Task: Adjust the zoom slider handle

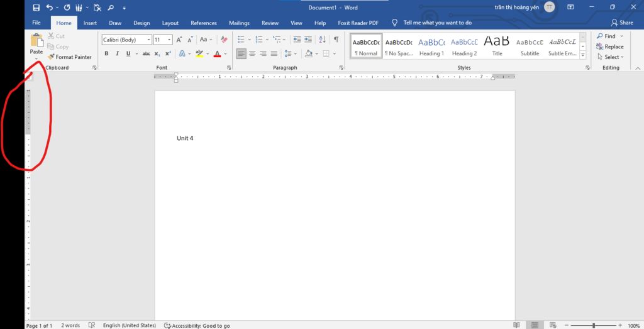Action: 594,325
